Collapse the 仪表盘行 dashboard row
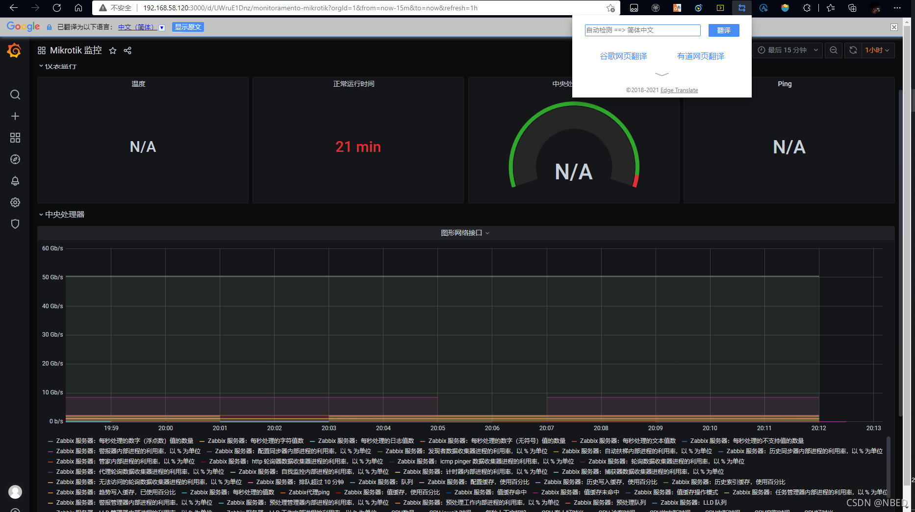The width and height of the screenshot is (915, 512). click(58, 66)
